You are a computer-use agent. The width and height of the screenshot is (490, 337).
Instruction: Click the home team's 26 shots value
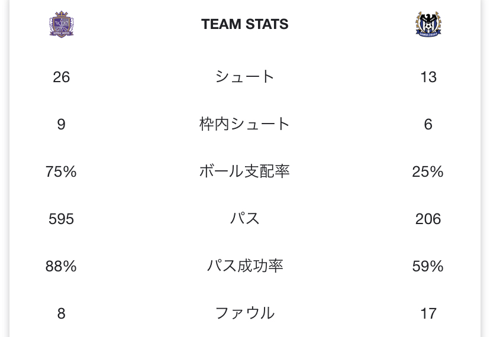[x=62, y=77]
